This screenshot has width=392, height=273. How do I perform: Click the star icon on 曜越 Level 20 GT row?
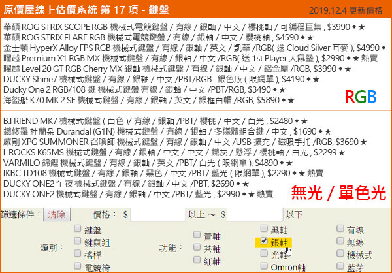click(348, 69)
